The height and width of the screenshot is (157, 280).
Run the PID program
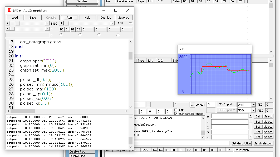click(x=69, y=18)
